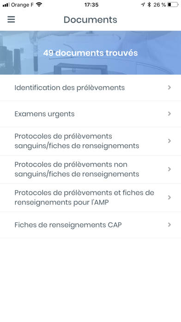Screen dimensions: 181x322
Task: Click chevron for AMP protocols row
Action: point(169,198)
